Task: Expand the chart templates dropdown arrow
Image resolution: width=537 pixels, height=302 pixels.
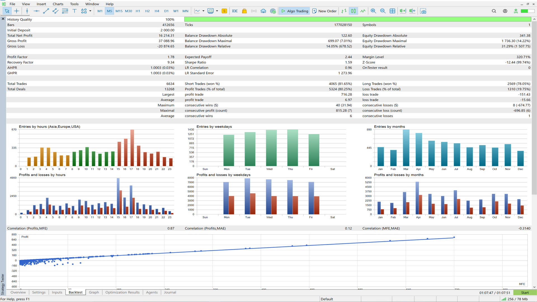Action: click(x=217, y=11)
